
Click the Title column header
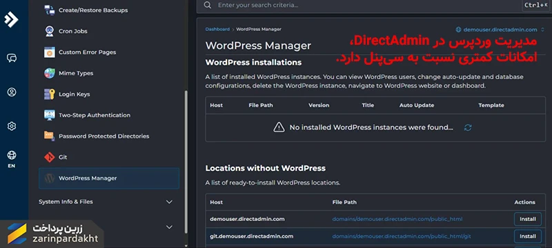(x=368, y=105)
